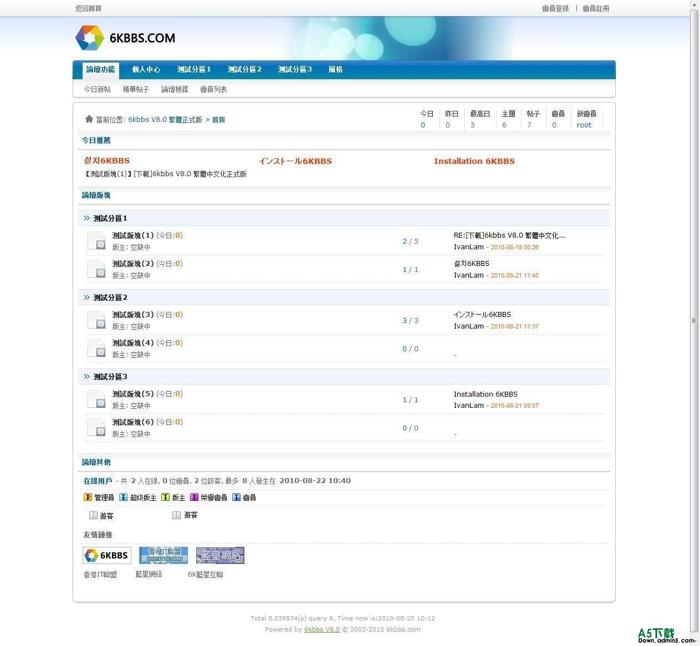This screenshot has width=700, height=646.
Task: Click the 測試分區2 section heading text
Action: pyautogui.click(x=110, y=298)
